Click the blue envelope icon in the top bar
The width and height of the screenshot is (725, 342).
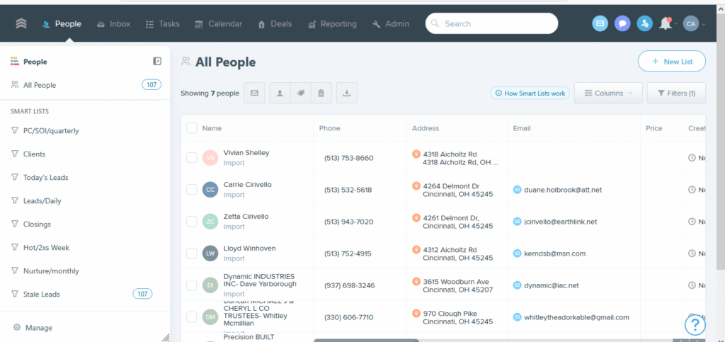tap(600, 23)
